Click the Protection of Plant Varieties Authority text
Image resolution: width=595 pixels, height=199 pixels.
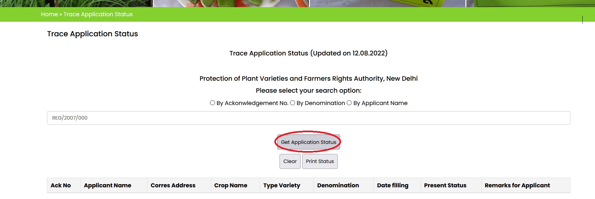[308, 78]
